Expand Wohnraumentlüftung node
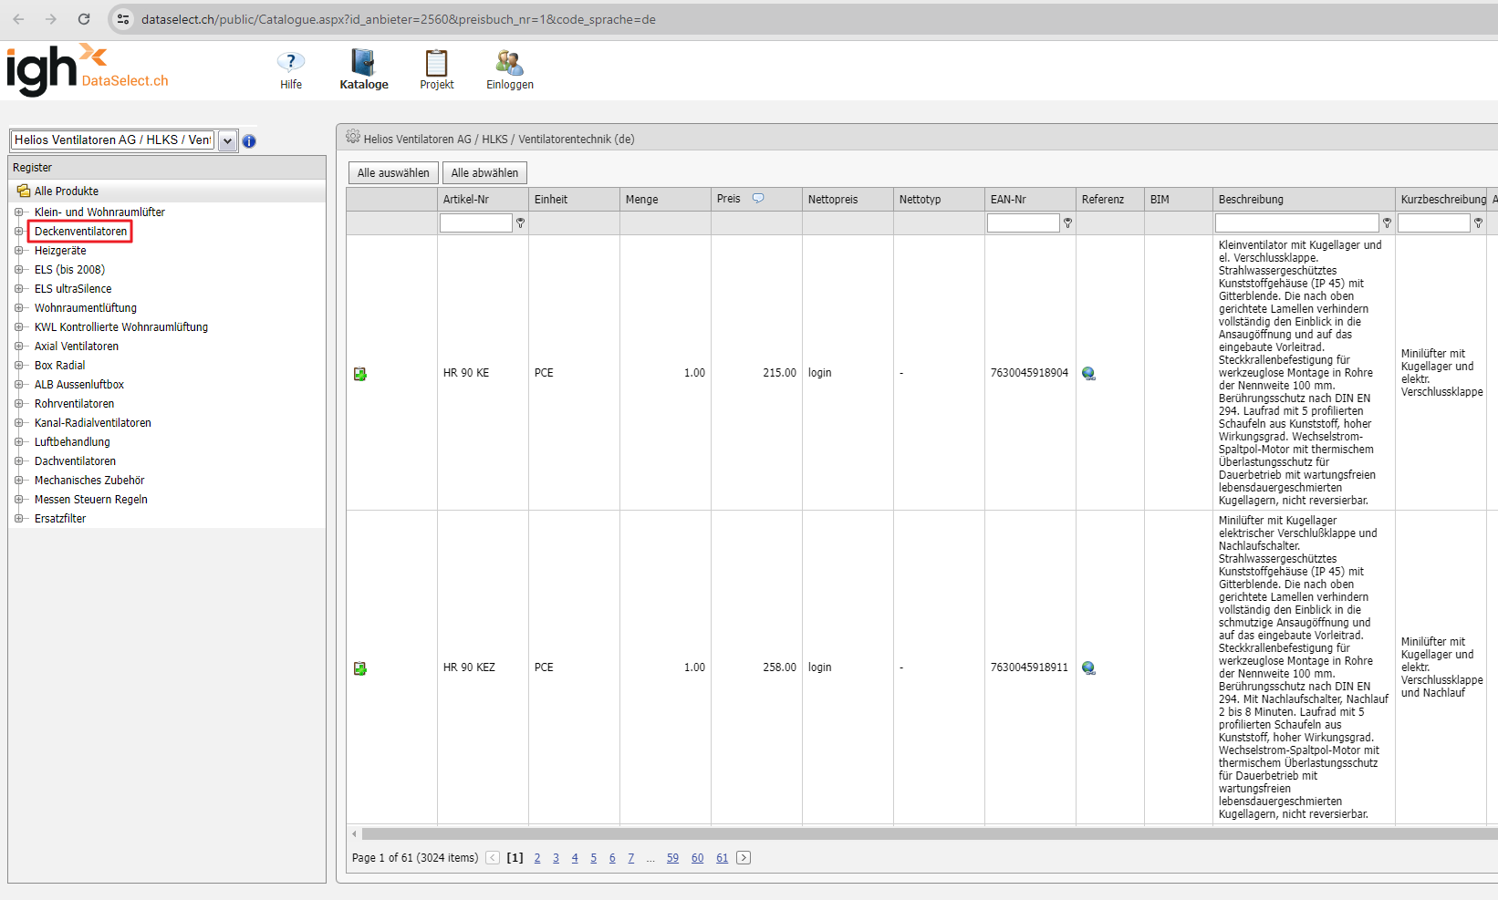Viewport: 1498px width, 900px height. [x=18, y=307]
